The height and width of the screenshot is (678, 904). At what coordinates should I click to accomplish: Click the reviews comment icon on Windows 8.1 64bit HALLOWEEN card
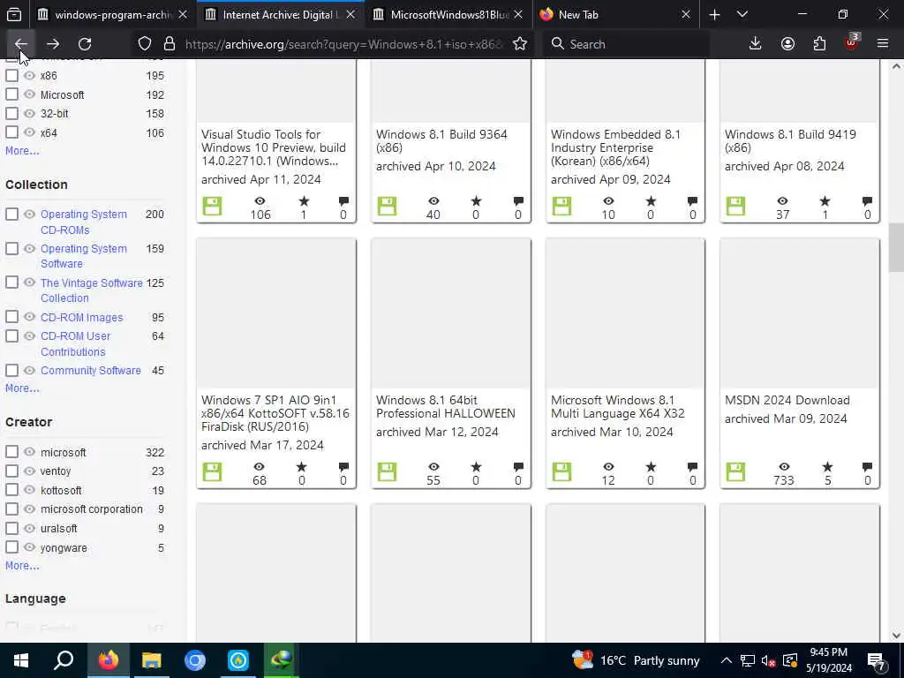(x=518, y=466)
